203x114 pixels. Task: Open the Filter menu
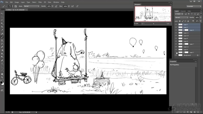coord(40,2)
